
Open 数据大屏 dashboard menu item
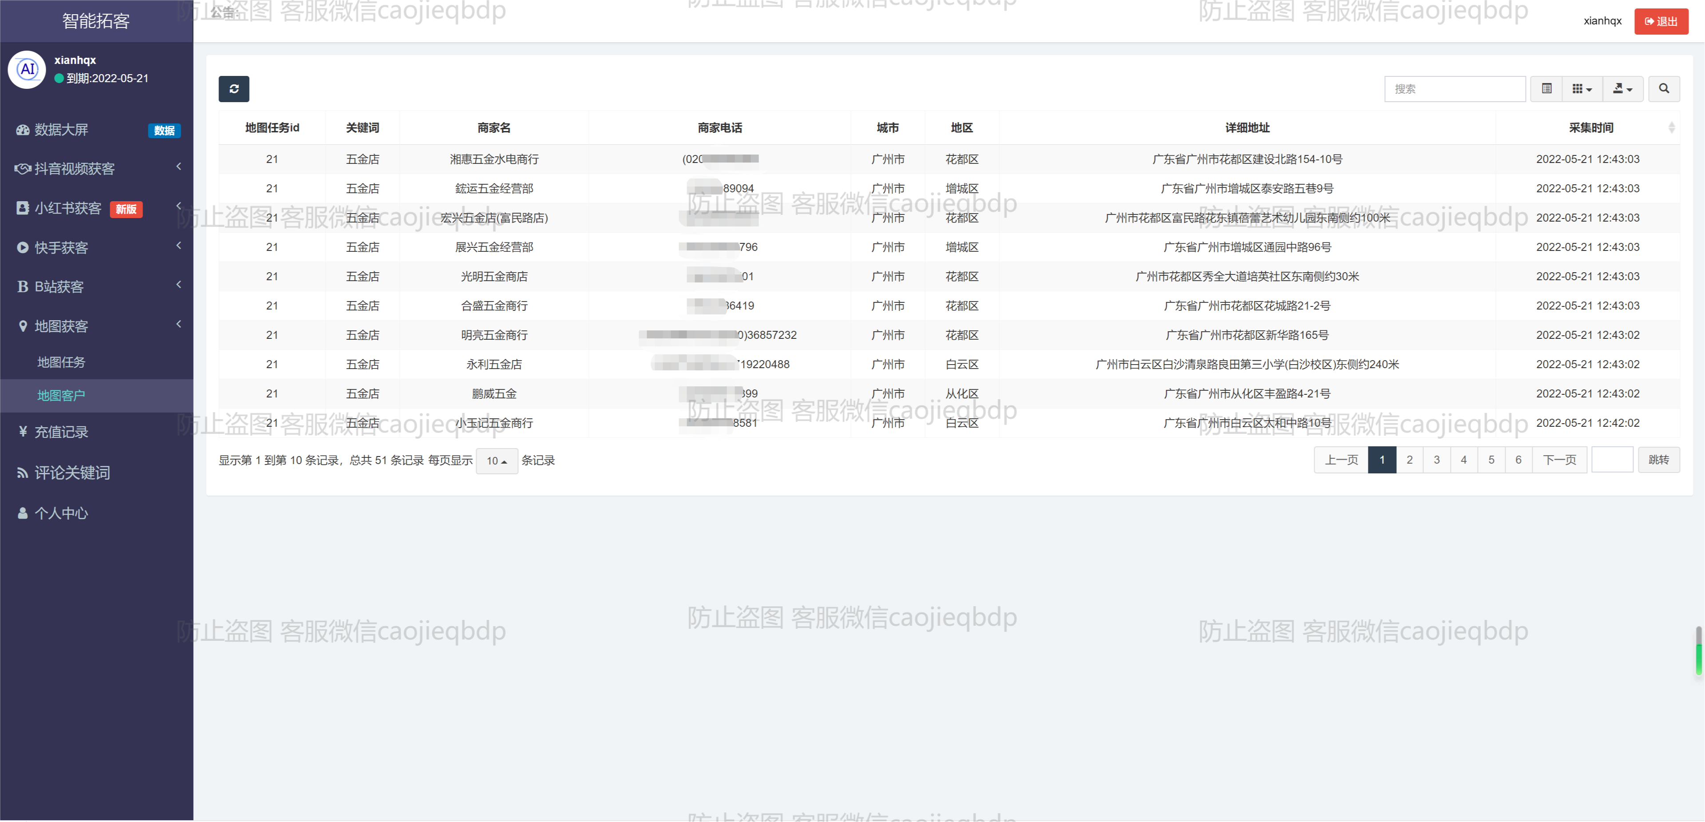pos(61,130)
